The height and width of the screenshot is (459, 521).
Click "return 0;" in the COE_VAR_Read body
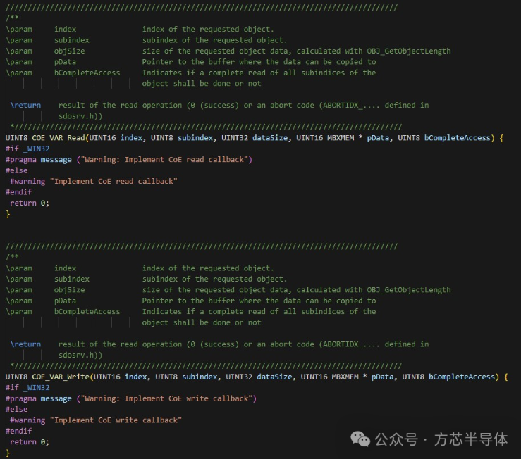pos(30,203)
